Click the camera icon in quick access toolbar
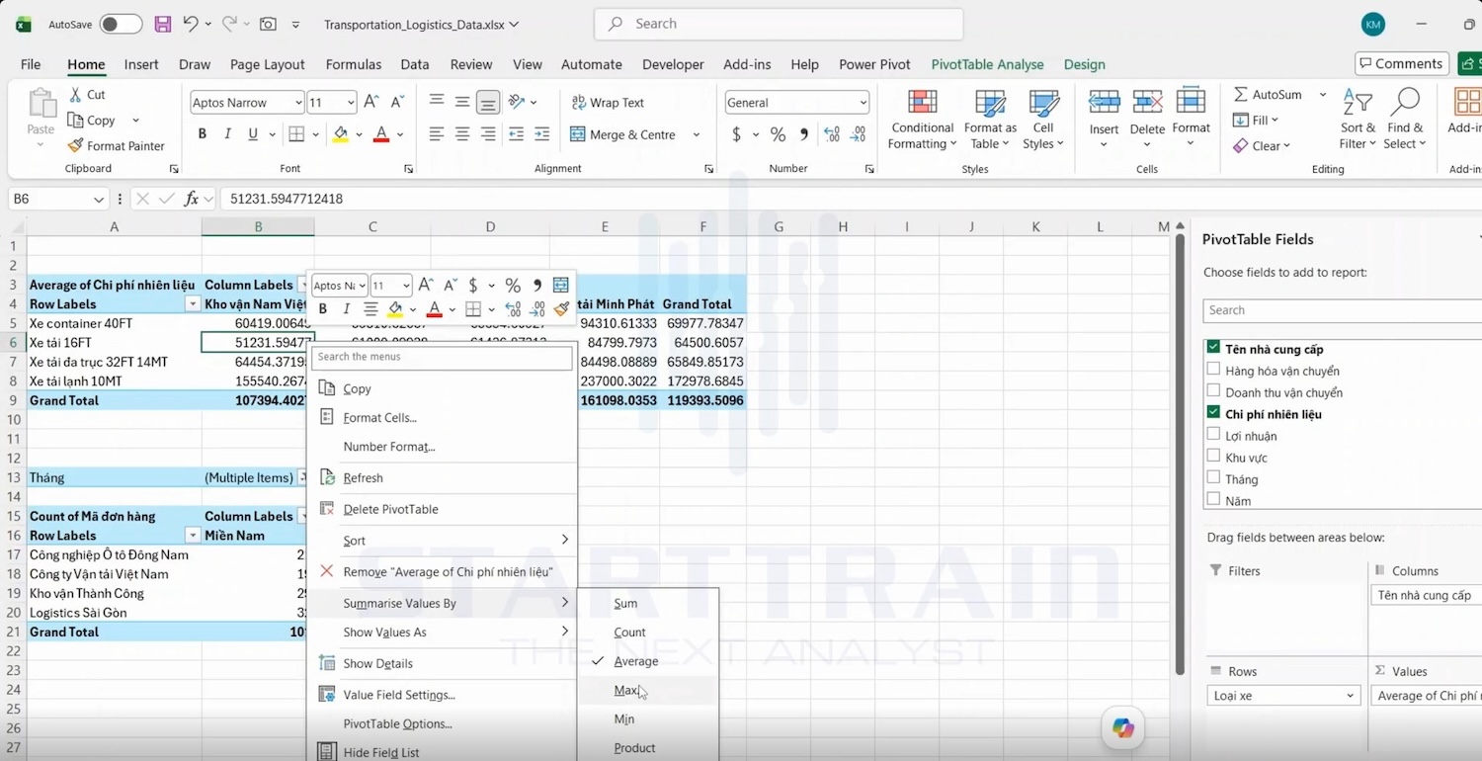Viewport: 1482px width, 761px height. (x=268, y=24)
